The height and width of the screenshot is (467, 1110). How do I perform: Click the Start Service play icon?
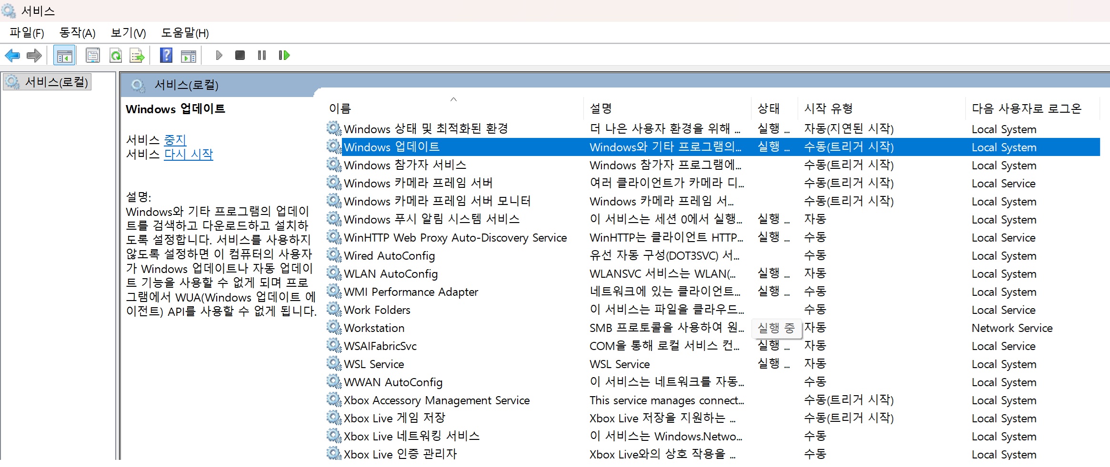219,56
